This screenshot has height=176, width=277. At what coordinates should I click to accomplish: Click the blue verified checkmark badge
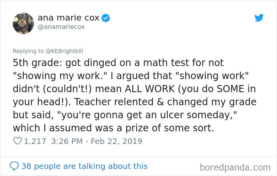pyautogui.click(x=106, y=18)
